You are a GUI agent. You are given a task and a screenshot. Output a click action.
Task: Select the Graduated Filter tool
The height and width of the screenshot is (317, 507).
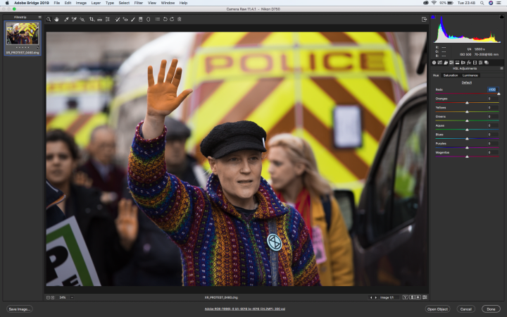[140, 20]
